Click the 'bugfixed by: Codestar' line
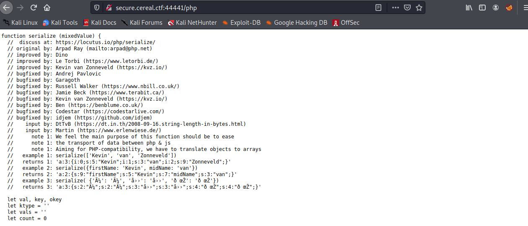This screenshot has height=226, width=528. point(85,112)
